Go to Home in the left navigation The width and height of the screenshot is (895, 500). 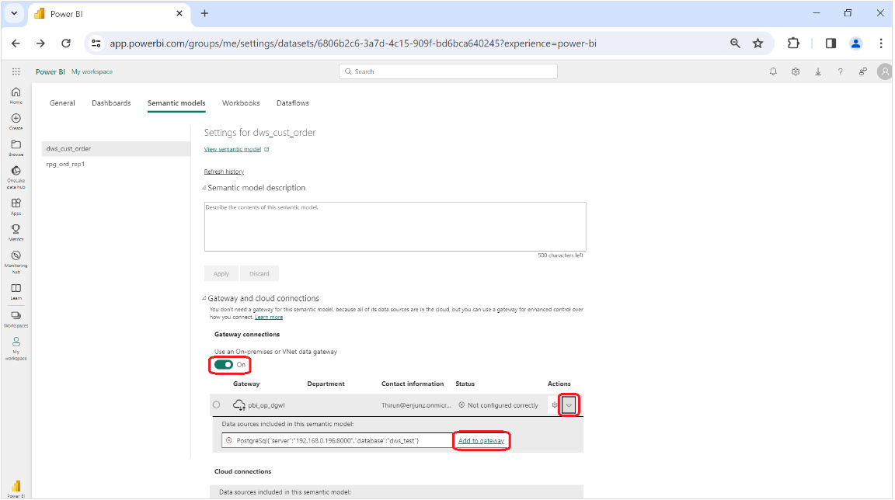coord(16,95)
